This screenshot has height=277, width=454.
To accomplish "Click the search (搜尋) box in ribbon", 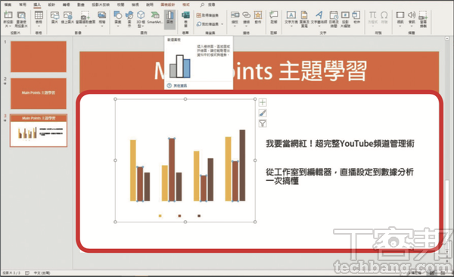I will click(x=208, y=5).
